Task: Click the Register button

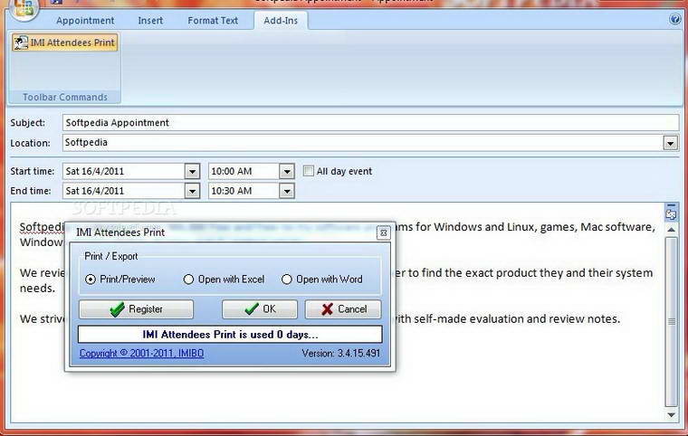Action: tap(136, 309)
